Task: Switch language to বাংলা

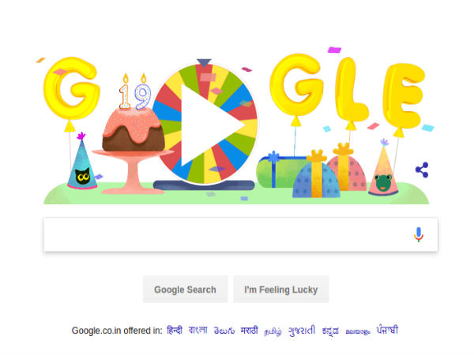Action: click(x=198, y=330)
